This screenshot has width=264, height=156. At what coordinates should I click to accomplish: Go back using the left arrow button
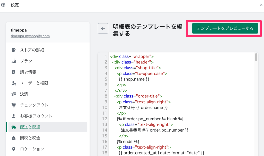(103, 28)
